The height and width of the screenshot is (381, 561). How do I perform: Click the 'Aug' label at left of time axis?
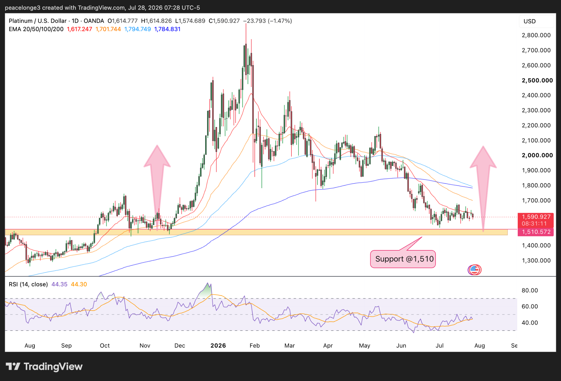point(30,345)
